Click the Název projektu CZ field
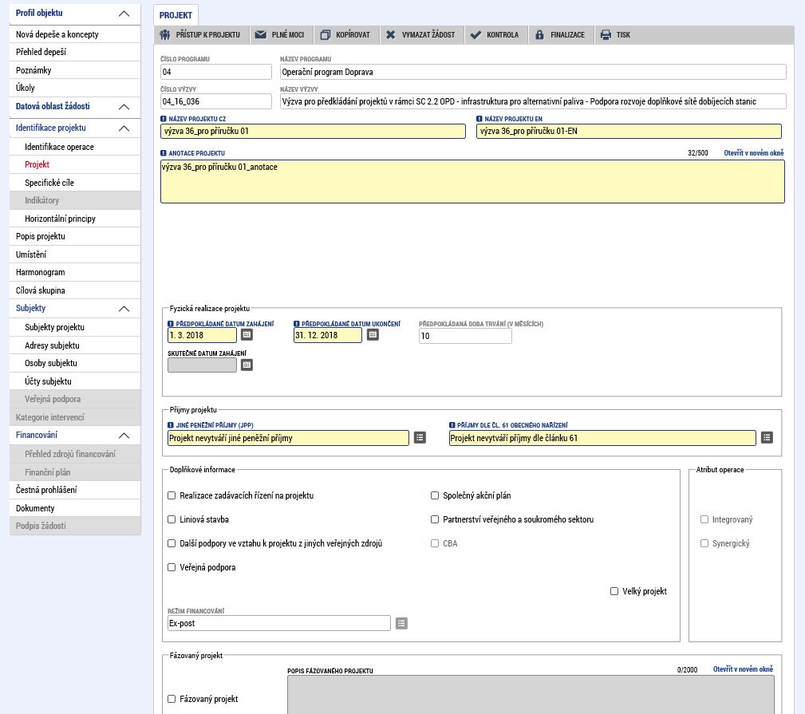 tap(314, 131)
